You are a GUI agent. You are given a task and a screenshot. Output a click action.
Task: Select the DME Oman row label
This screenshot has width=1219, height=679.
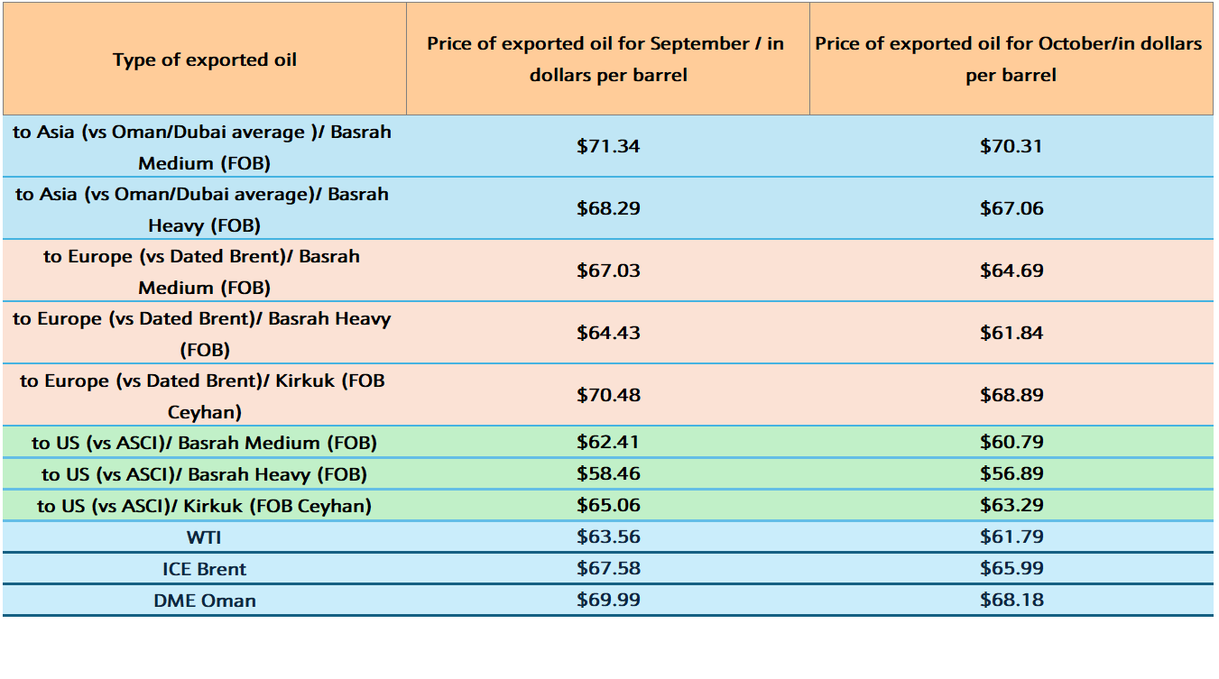coord(204,601)
